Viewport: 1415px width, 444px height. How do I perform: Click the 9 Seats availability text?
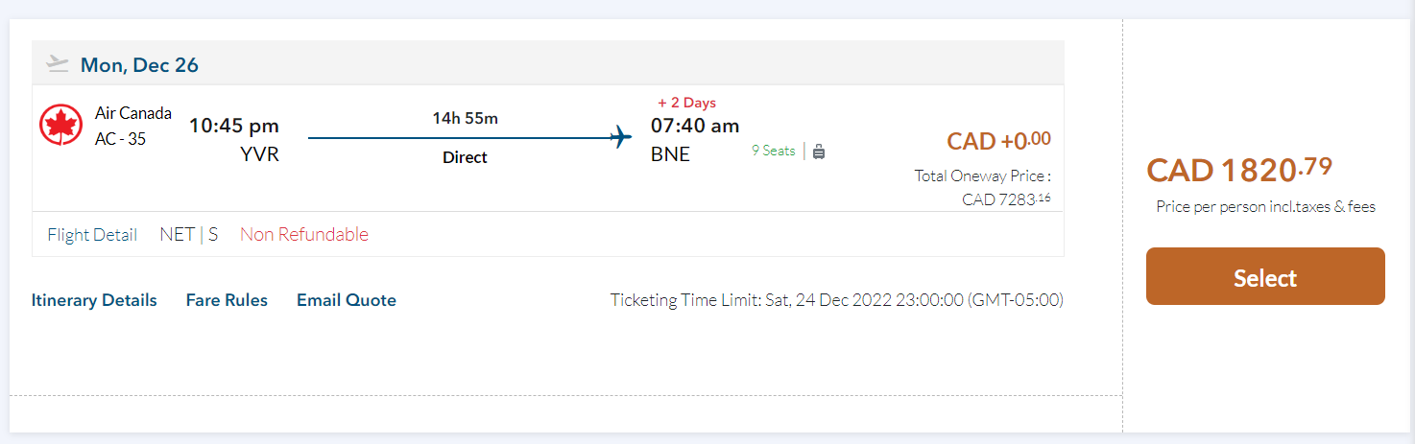tap(773, 151)
